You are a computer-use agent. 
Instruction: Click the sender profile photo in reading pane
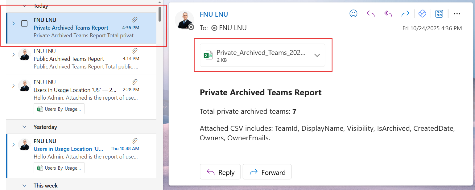[x=184, y=19]
